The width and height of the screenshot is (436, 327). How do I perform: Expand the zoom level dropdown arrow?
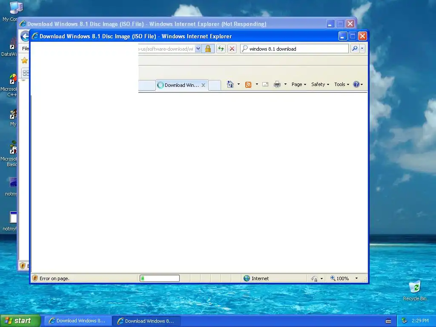[x=356, y=278]
